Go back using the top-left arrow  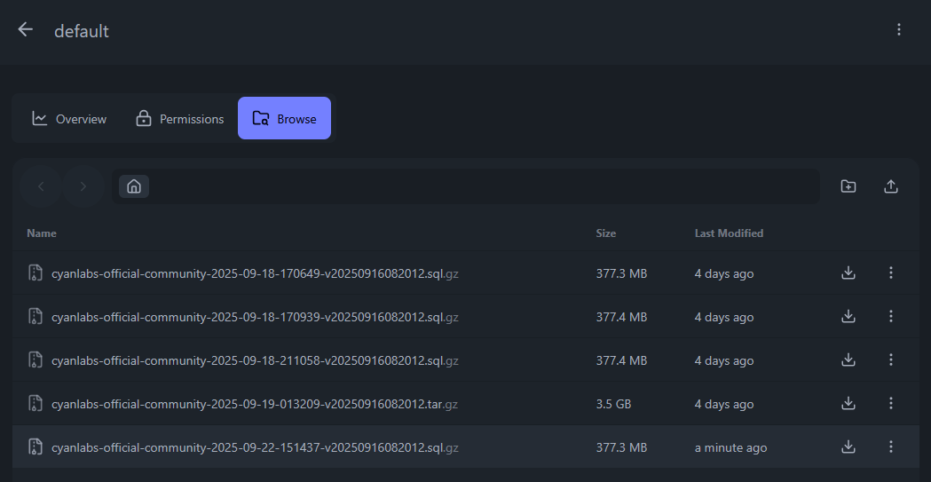click(x=25, y=29)
